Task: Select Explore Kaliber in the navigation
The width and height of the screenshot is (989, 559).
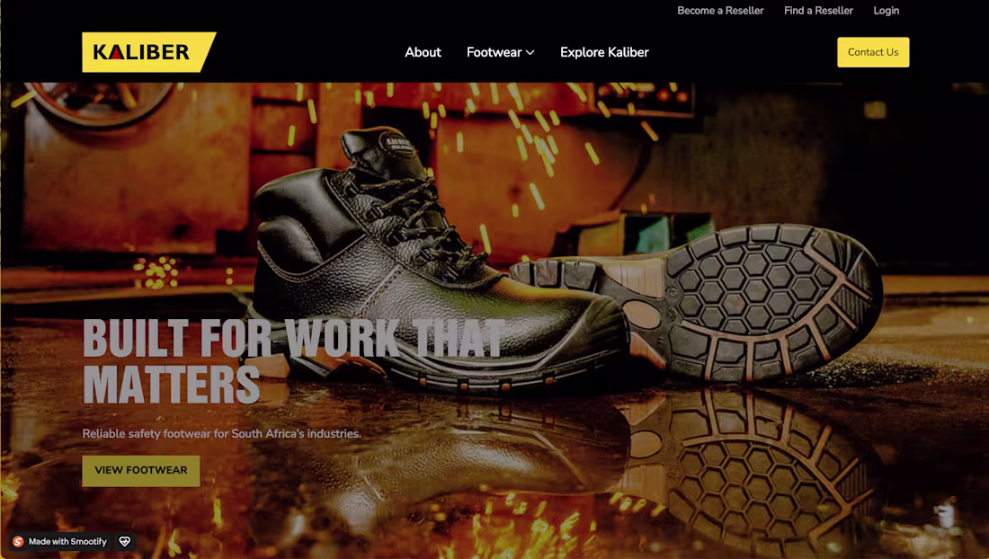Action: click(604, 52)
